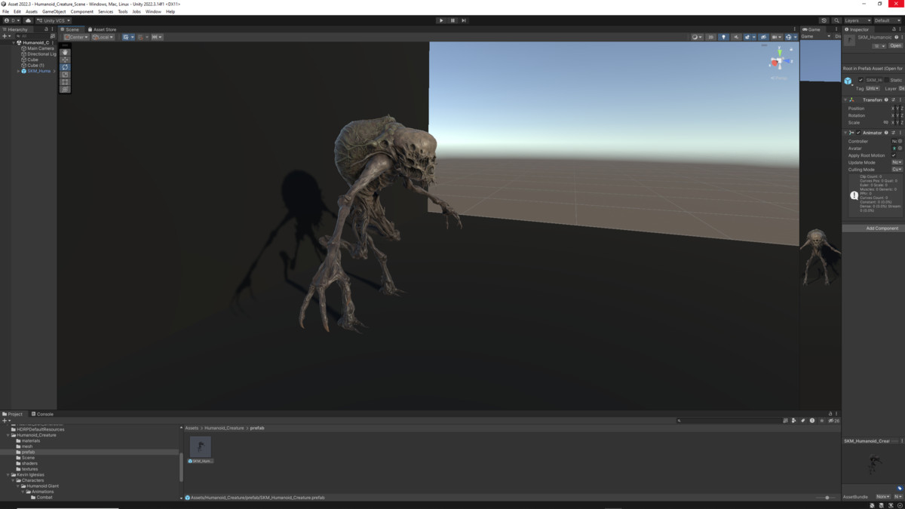Toggle hidden objects visibility in the scene

(763, 37)
